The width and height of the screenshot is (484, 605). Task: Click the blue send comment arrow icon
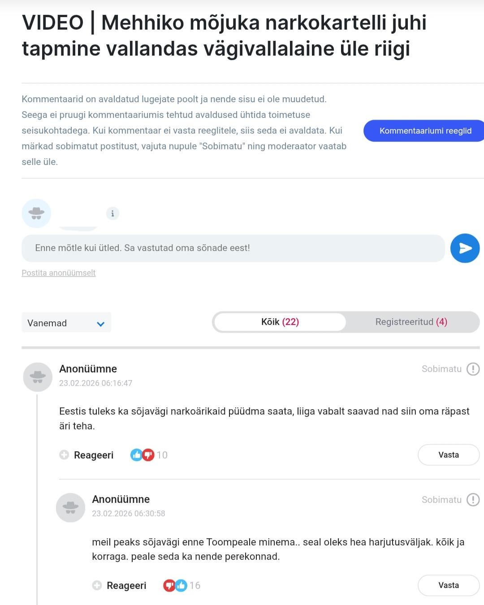pos(465,248)
